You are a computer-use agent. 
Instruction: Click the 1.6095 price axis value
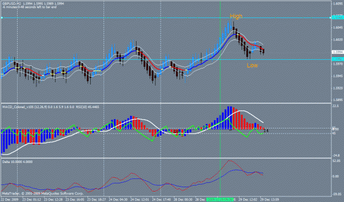click(x=337, y=3)
